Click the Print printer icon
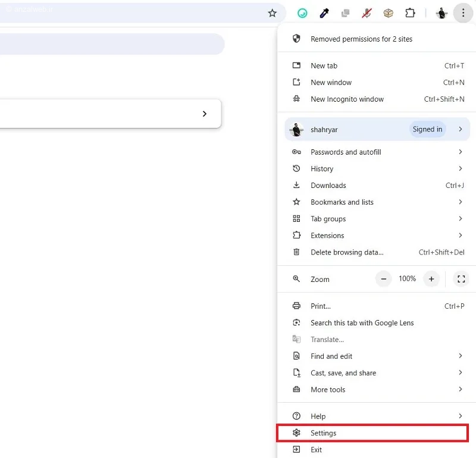476x458 pixels. (296, 306)
